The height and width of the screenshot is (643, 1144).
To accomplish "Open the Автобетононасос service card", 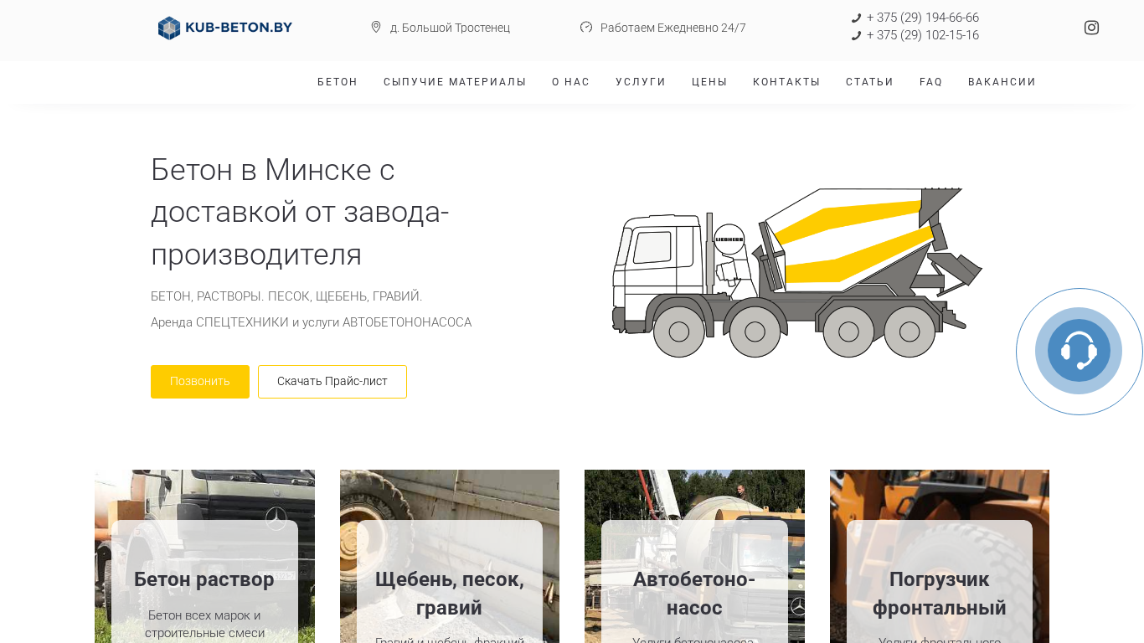I will [x=694, y=593].
